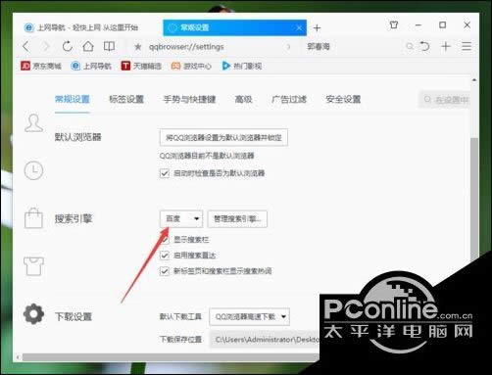Open the 游戏中心 bookmark

pos(191,66)
